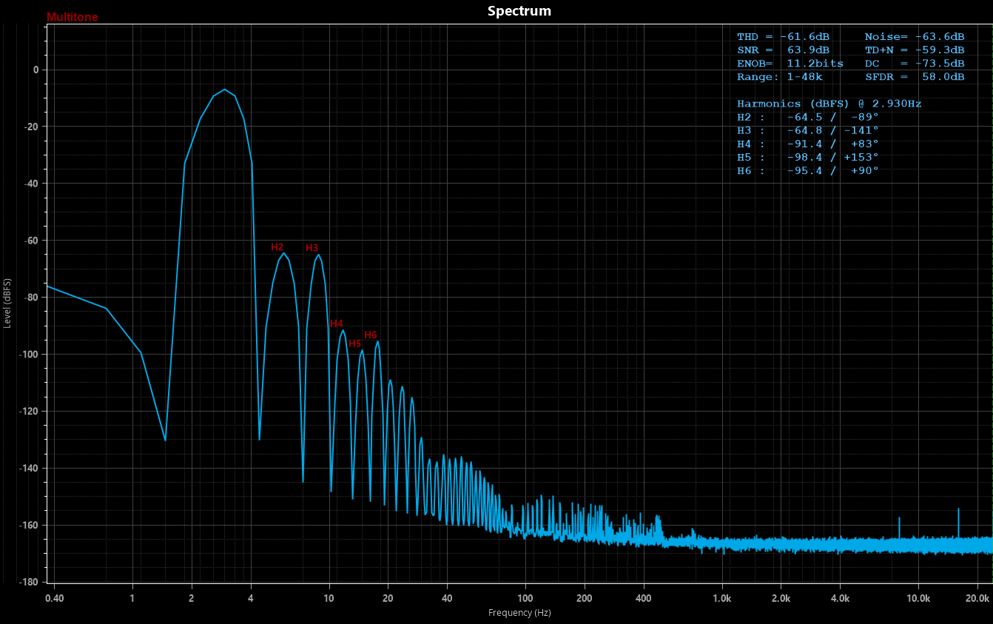Click the DC = -73.5dB readout
Screen dimensions: 993x624
914,64
